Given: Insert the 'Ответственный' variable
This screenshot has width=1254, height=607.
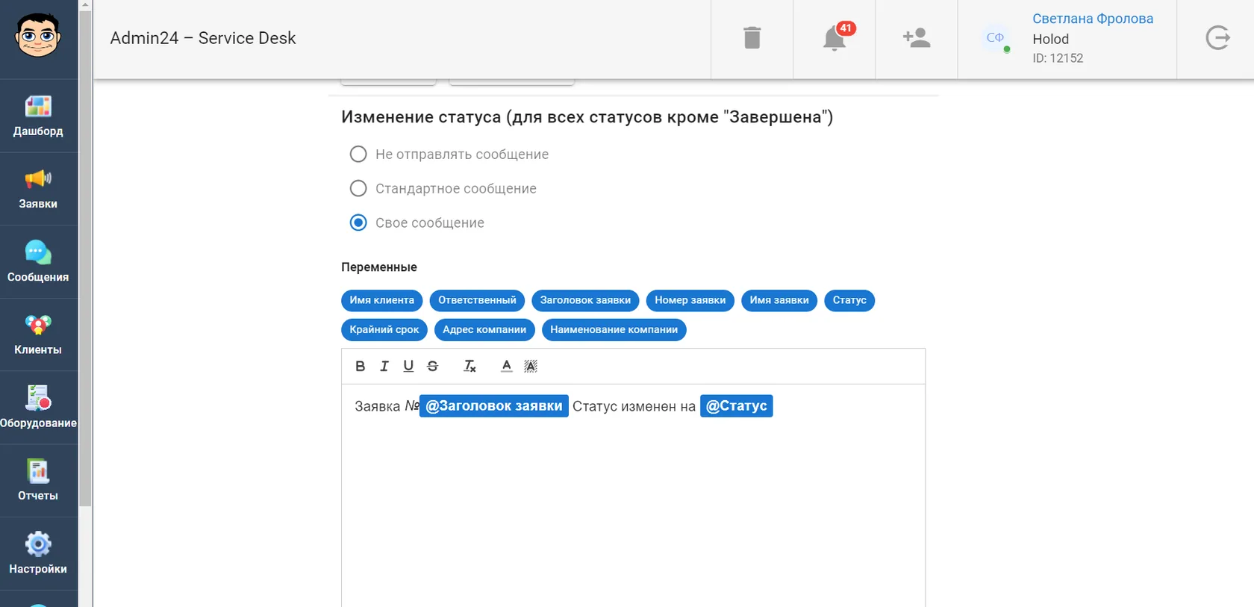Looking at the screenshot, I should (x=477, y=300).
